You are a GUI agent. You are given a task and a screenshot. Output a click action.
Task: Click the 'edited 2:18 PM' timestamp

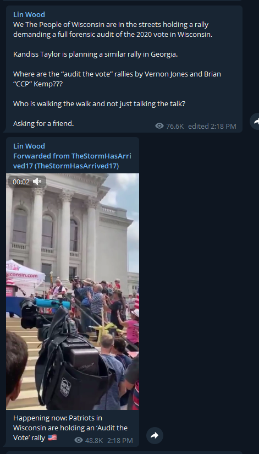pos(212,126)
